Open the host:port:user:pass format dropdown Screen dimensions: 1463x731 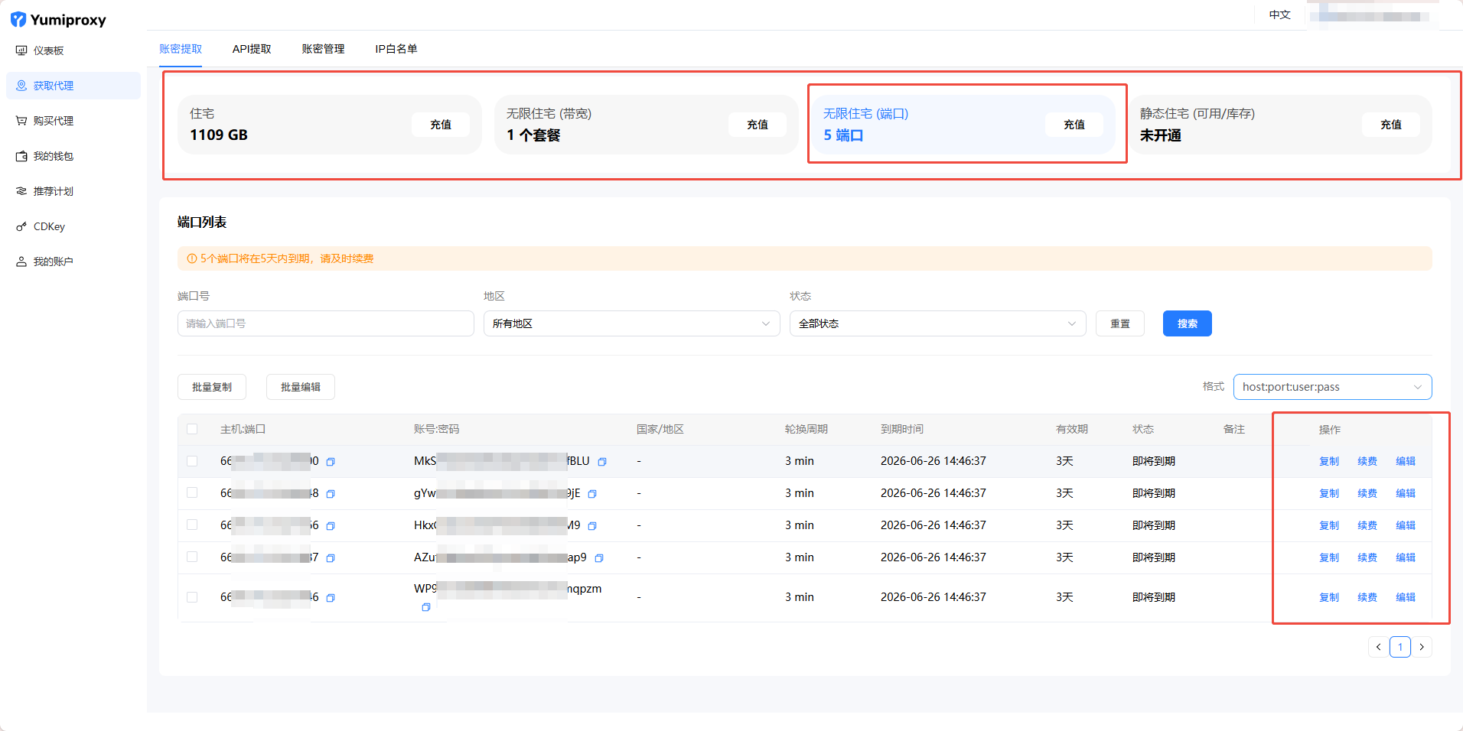click(x=1333, y=387)
